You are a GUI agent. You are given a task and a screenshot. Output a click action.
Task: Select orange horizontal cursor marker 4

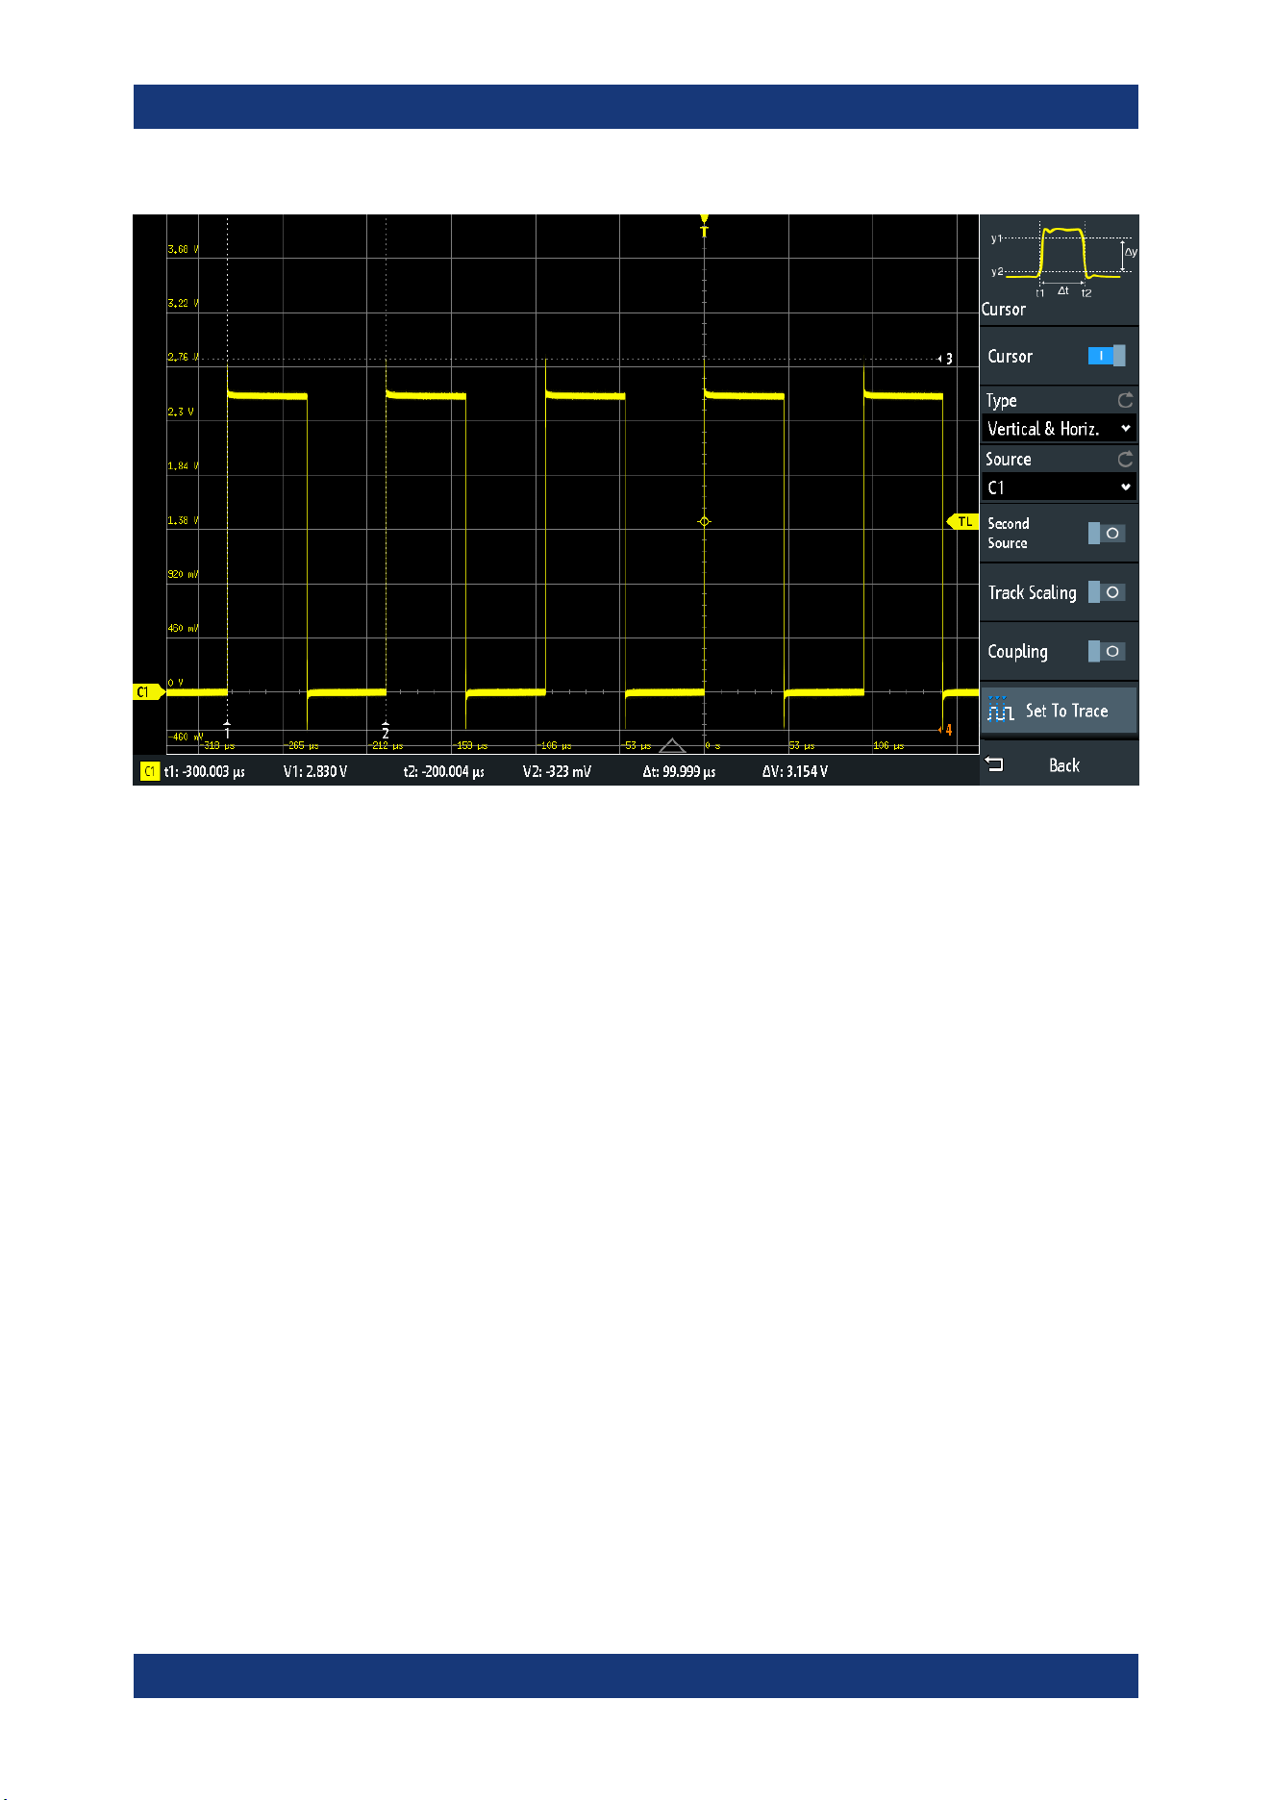pos(946,730)
